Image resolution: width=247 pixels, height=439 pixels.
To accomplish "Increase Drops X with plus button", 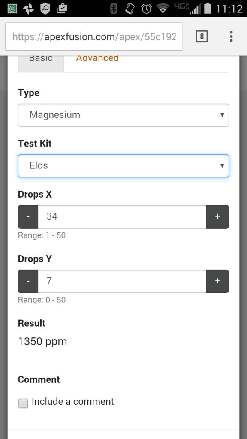I will coord(217,216).
